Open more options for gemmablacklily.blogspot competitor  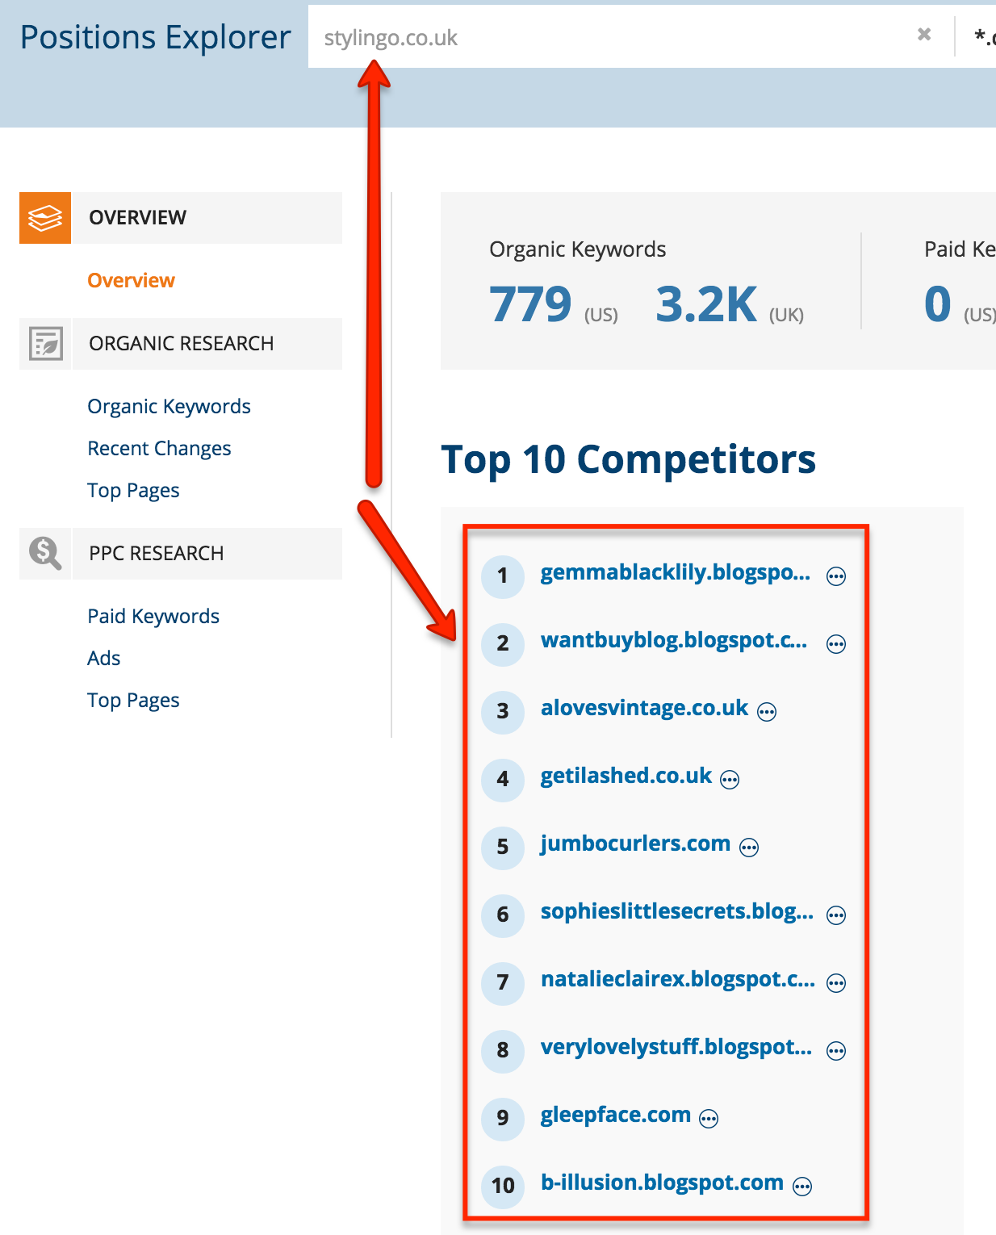pyautogui.click(x=836, y=576)
